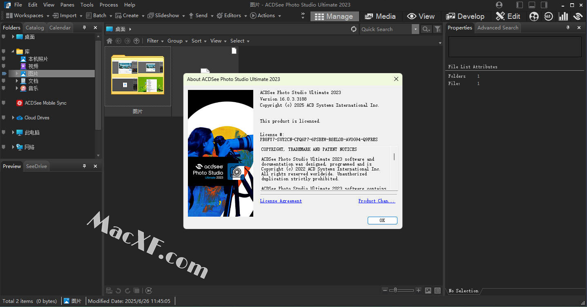Viewport: 587px width, 307px height.
Task: Pin the Preview pane
Action: (x=85, y=166)
